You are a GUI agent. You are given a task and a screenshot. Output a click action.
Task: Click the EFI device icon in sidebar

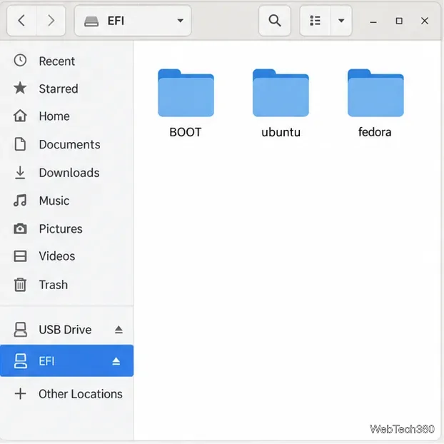[x=21, y=361]
